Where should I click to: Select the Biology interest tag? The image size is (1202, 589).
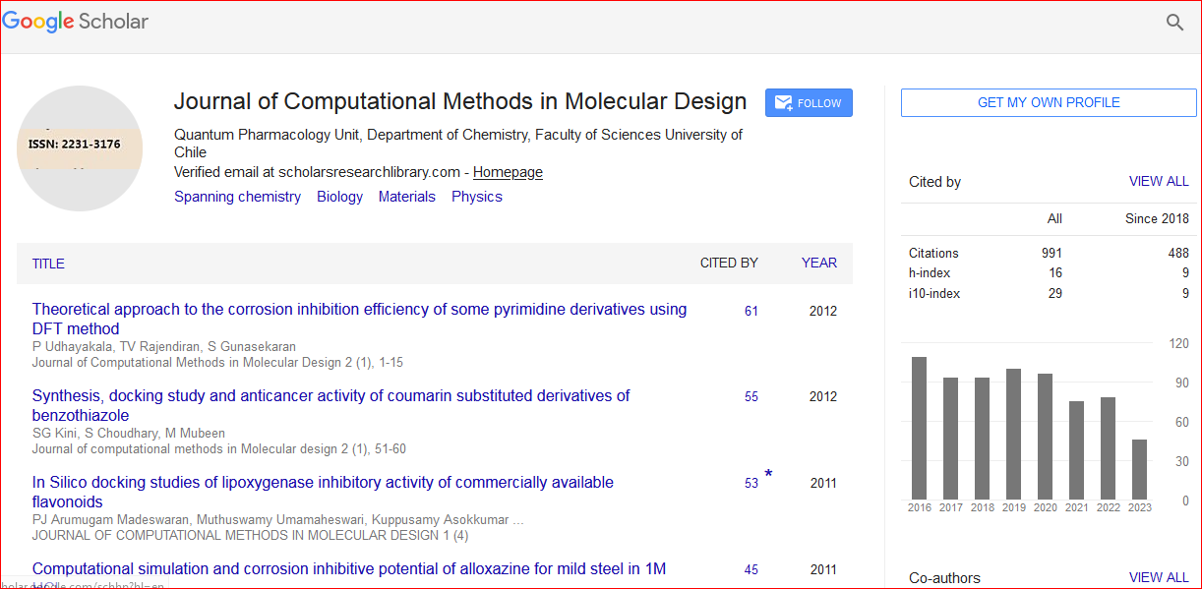[x=339, y=197]
